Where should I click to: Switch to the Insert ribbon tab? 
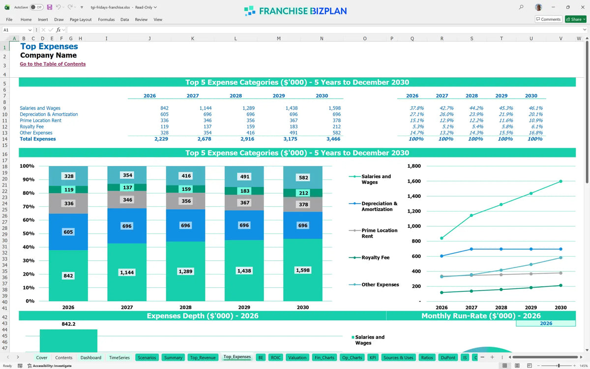[43, 20]
